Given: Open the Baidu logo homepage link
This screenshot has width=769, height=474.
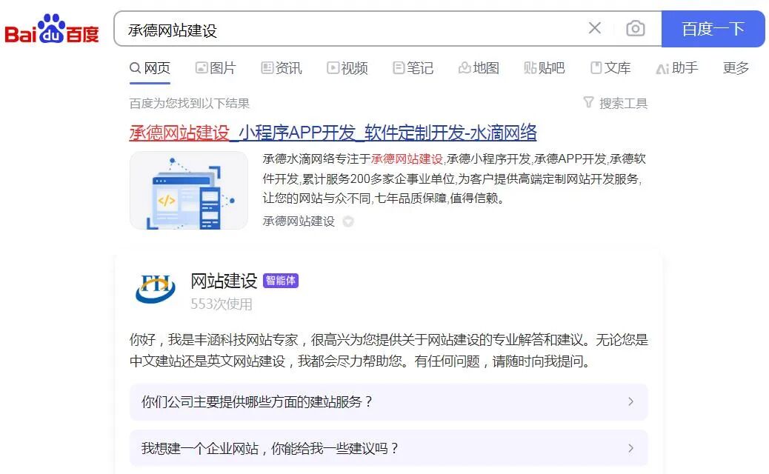Looking at the screenshot, I should pos(52,29).
